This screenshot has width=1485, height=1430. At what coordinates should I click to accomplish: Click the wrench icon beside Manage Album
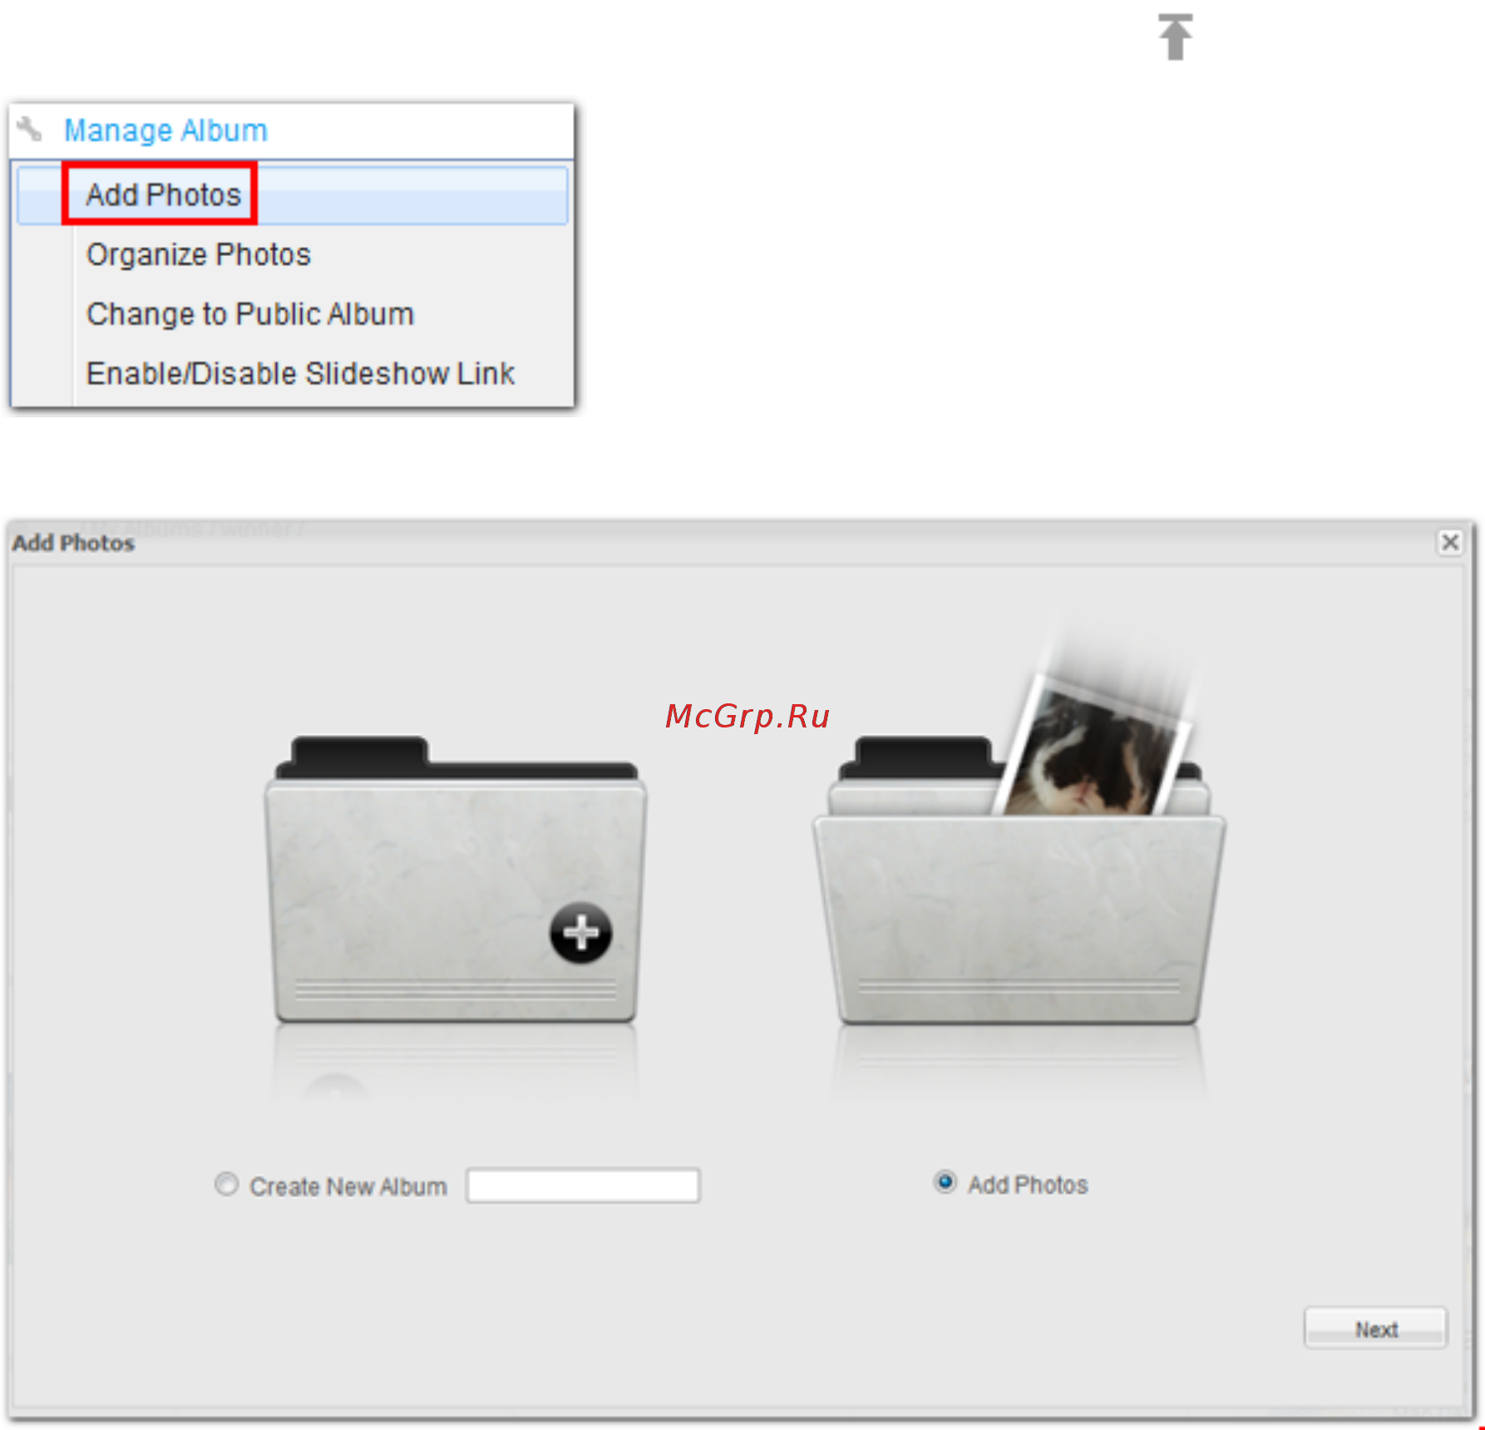tap(30, 129)
